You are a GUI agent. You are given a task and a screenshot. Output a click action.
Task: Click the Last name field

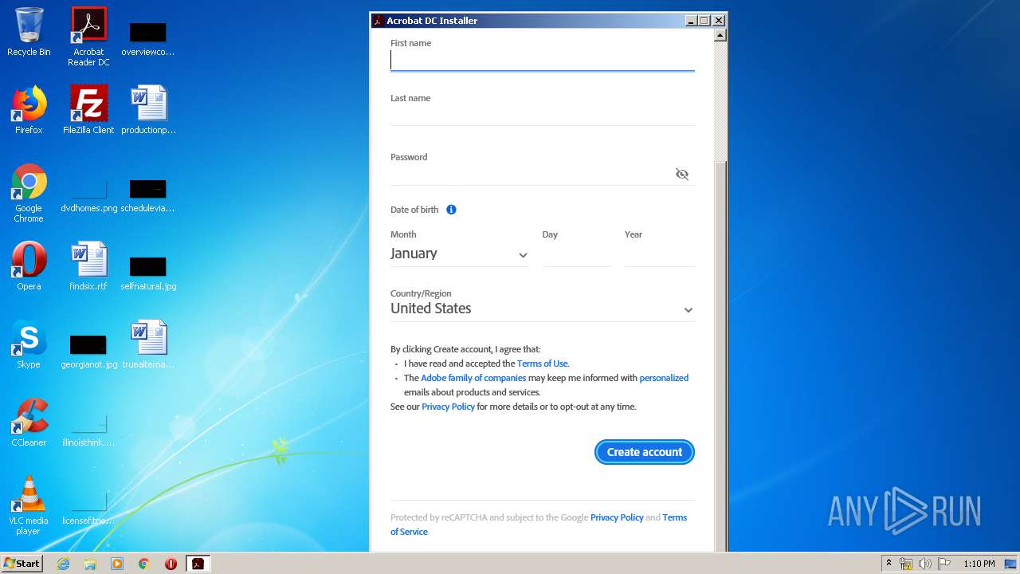point(542,115)
